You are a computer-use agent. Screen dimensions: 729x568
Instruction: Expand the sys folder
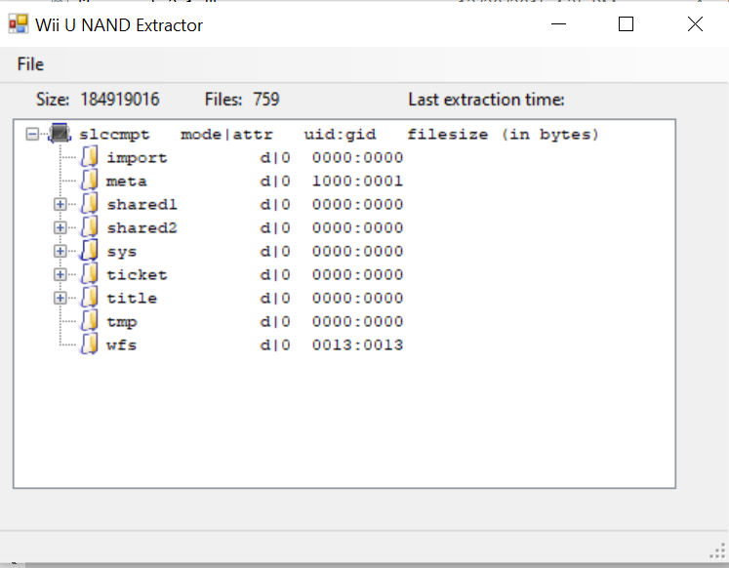[60, 252]
